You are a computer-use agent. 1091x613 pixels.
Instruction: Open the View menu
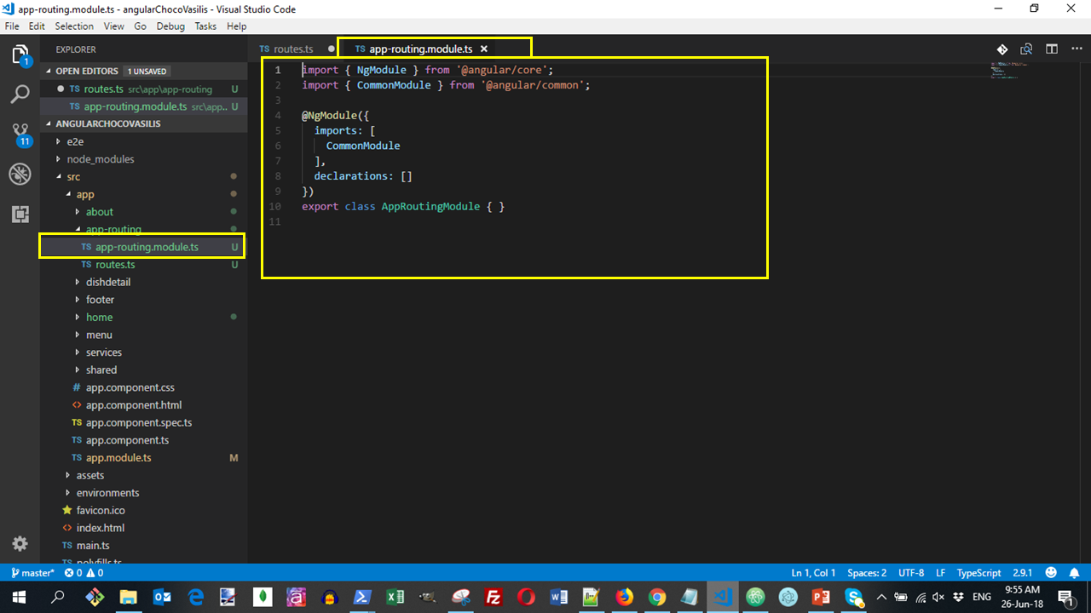113,26
